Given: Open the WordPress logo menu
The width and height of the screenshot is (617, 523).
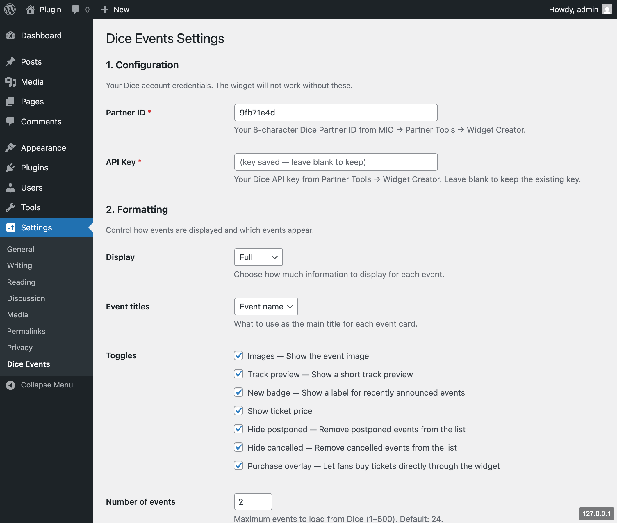Looking at the screenshot, I should tap(10, 9).
